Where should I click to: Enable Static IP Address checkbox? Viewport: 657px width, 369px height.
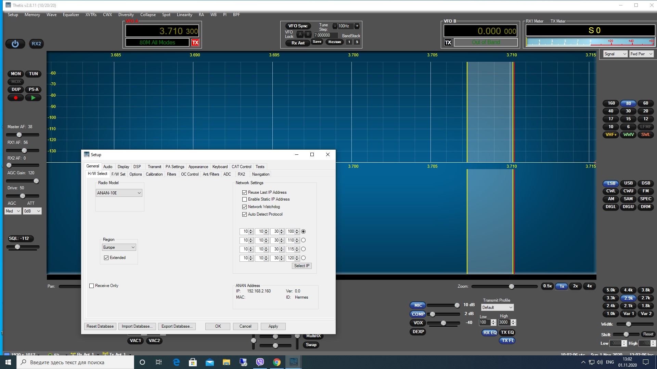point(244,199)
